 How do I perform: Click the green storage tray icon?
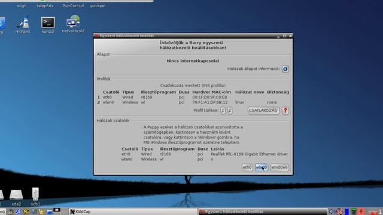coord(354,211)
